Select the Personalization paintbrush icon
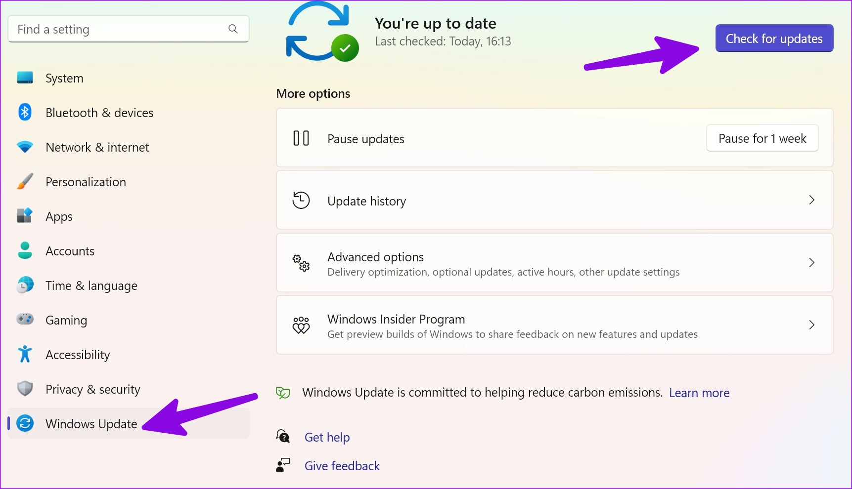Screen dimensions: 852x489 [x=25, y=181]
